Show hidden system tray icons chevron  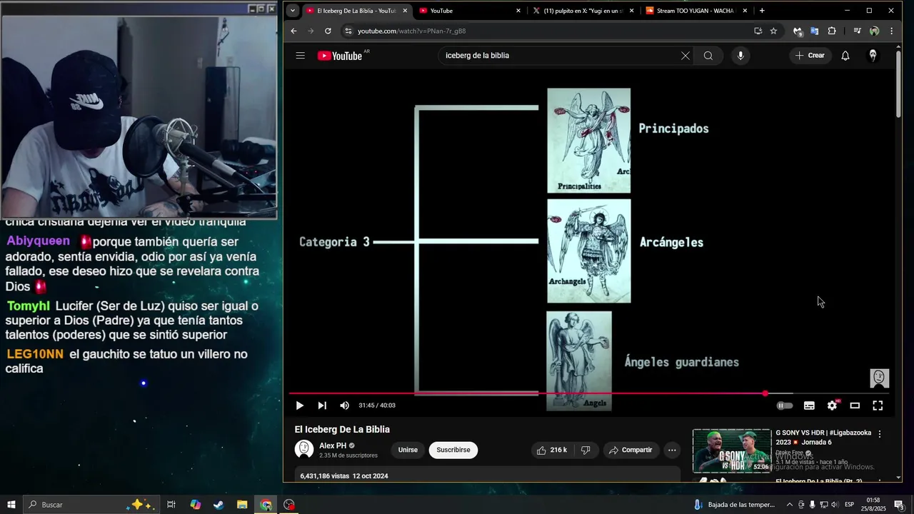click(x=790, y=505)
